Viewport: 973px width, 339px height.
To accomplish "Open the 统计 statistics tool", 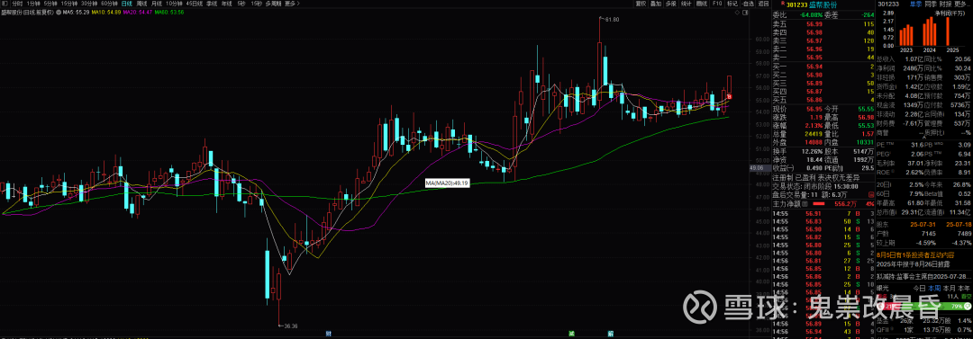I will point(687,4).
